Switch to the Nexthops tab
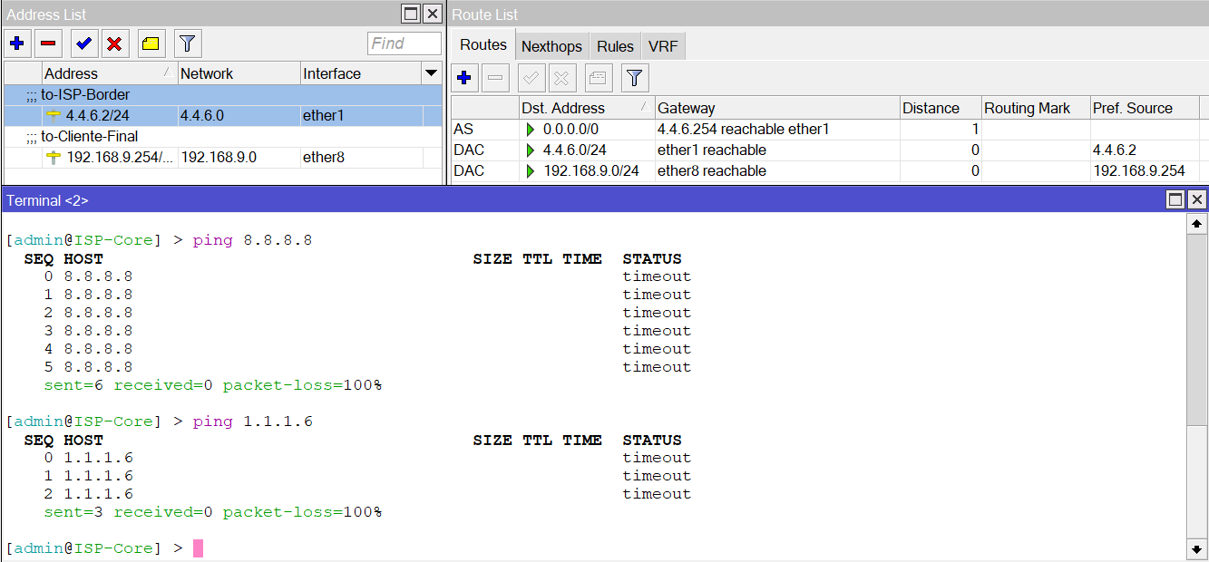Image resolution: width=1209 pixels, height=562 pixels. (551, 45)
